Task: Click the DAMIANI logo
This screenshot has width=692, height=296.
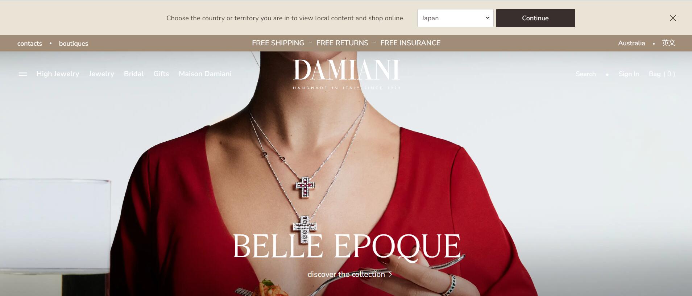Action: pyautogui.click(x=347, y=74)
